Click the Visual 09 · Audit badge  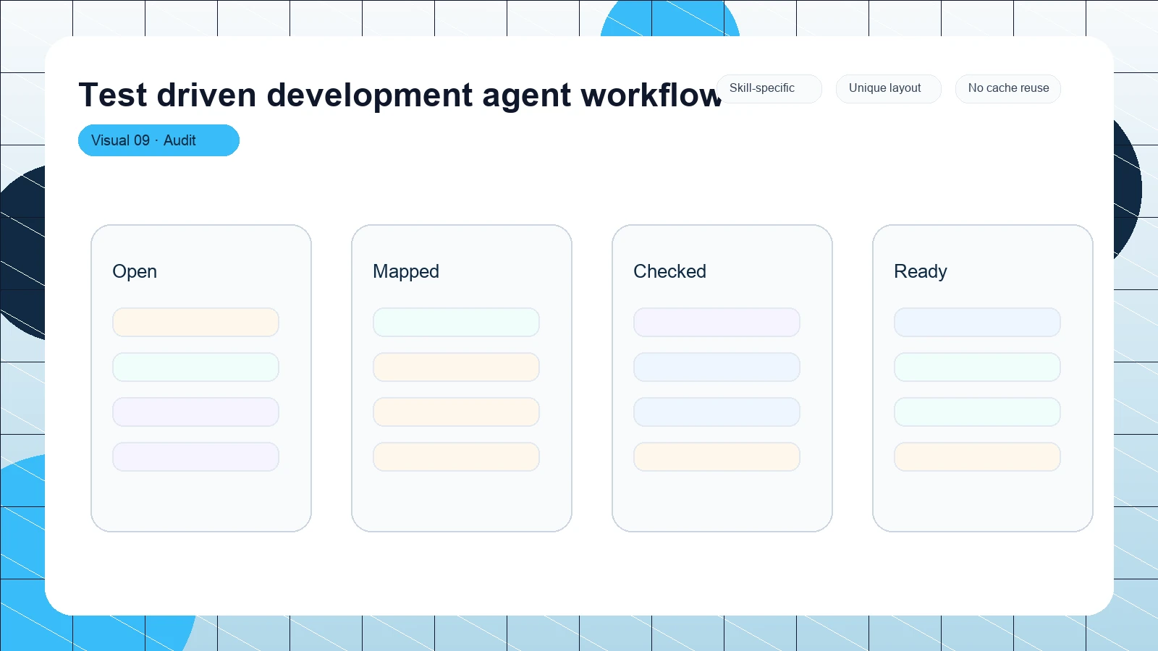coord(159,140)
